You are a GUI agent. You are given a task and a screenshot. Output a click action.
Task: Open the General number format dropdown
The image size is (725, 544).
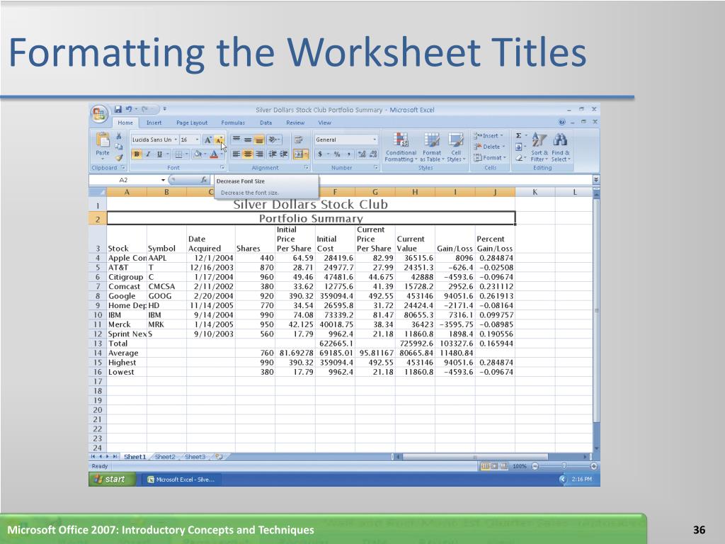coord(375,140)
